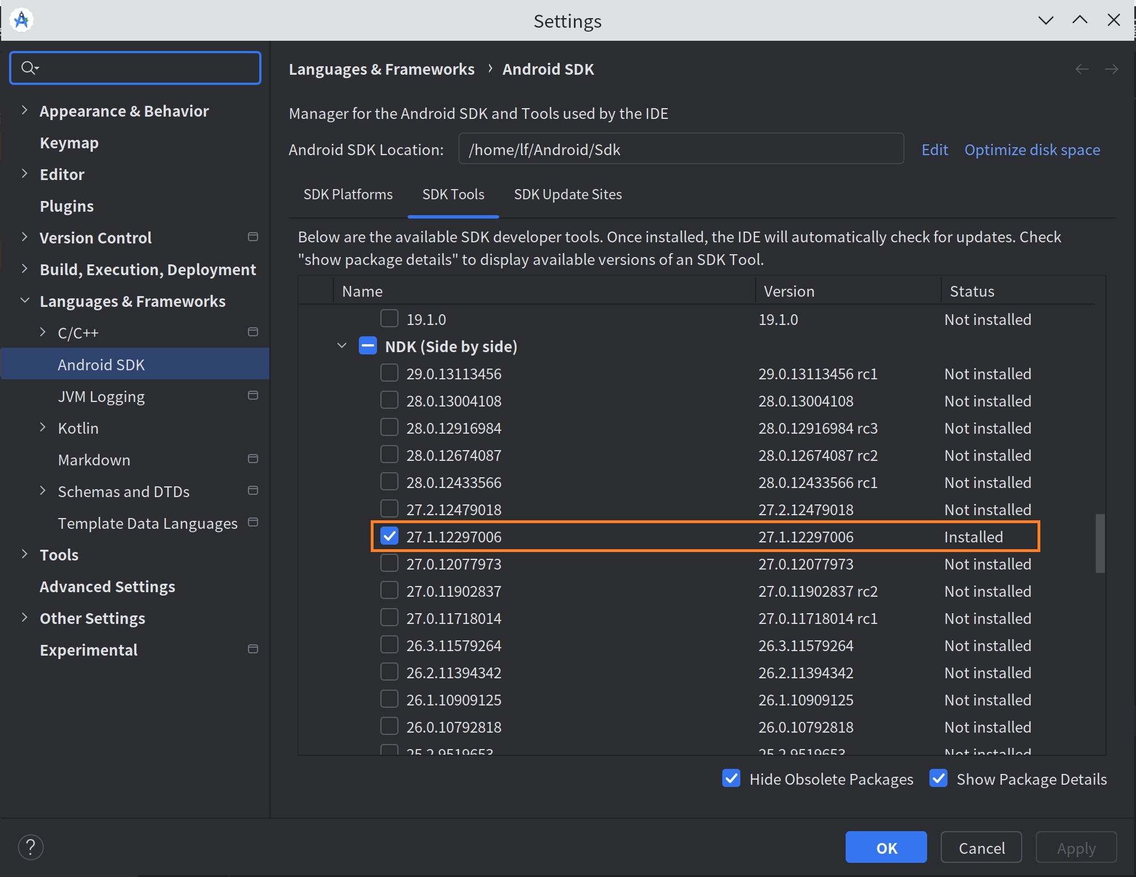This screenshot has width=1136, height=877.
Task: Switch to SDK Platforms tab
Action: click(348, 194)
